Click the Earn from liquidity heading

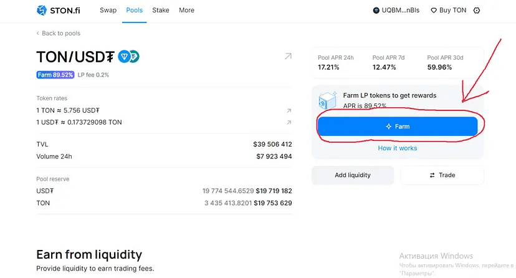tap(89, 254)
